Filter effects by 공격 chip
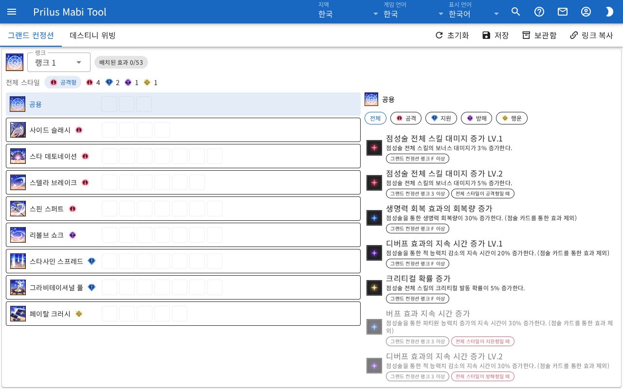 (406, 118)
